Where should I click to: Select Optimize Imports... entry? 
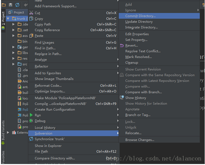click(73, 91)
